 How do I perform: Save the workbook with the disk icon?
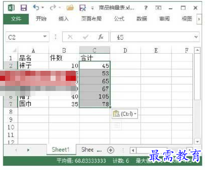[x=24, y=8]
